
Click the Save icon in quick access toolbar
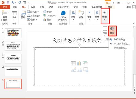coord(8,3)
